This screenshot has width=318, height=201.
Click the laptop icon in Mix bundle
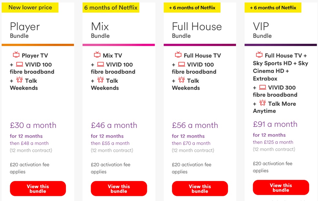click(x=100, y=64)
